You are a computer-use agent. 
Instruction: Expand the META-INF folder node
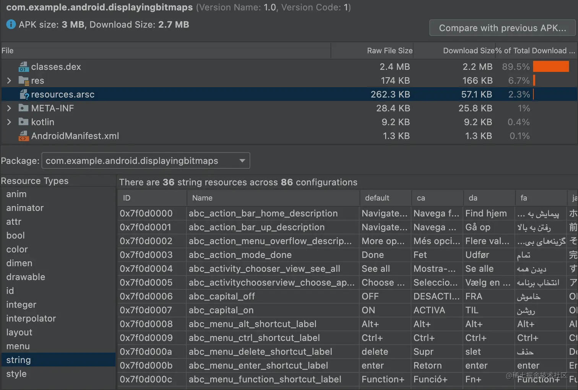click(x=9, y=108)
